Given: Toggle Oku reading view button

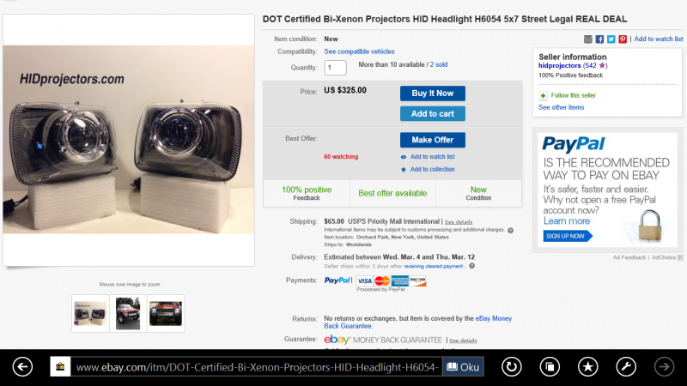Looking at the screenshot, I should [x=463, y=367].
